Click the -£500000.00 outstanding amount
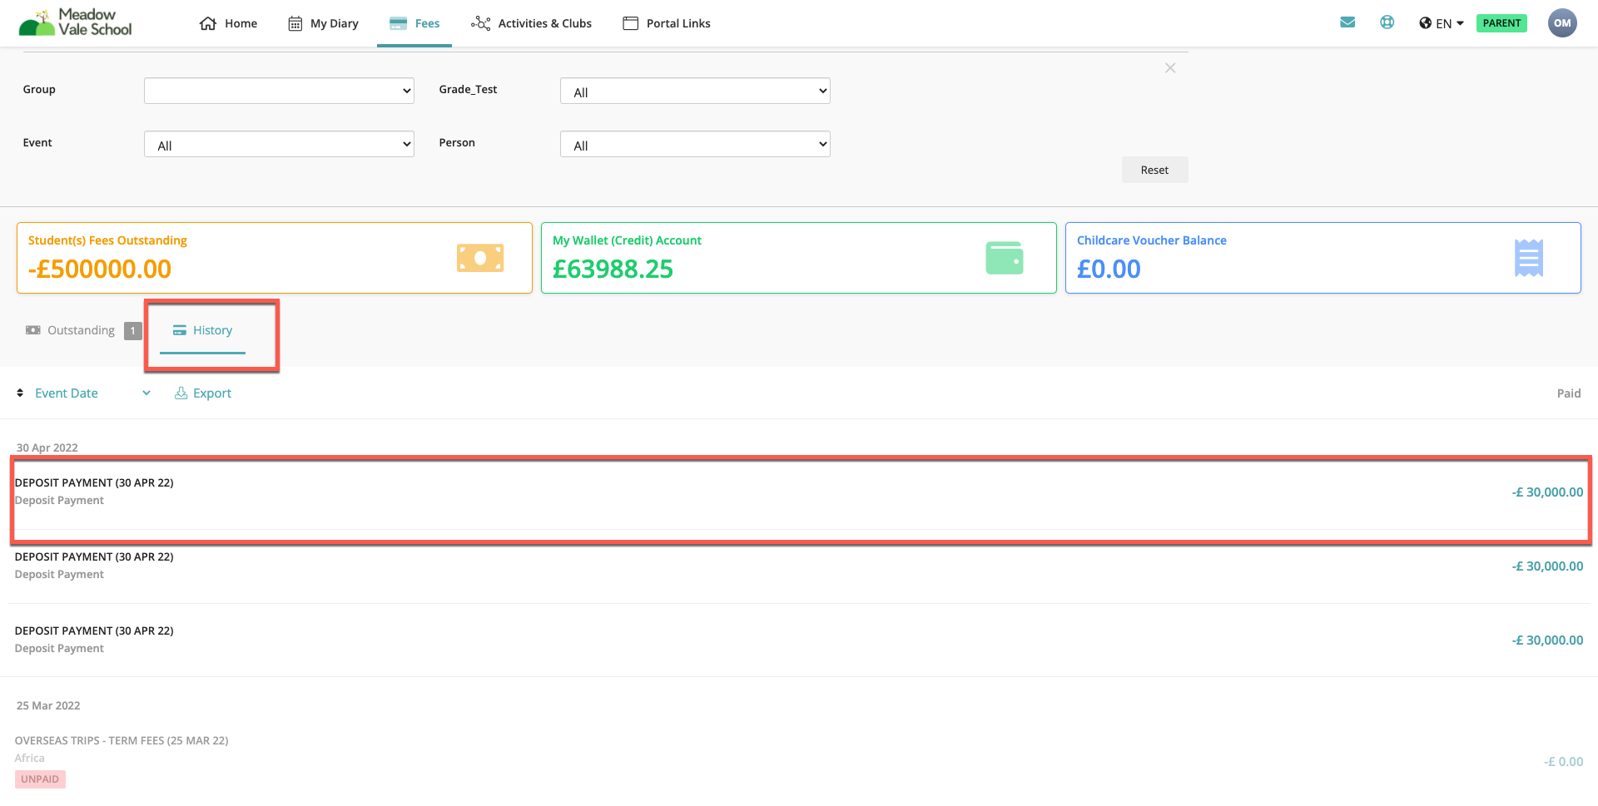1598x806 pixels. point(100,269)
